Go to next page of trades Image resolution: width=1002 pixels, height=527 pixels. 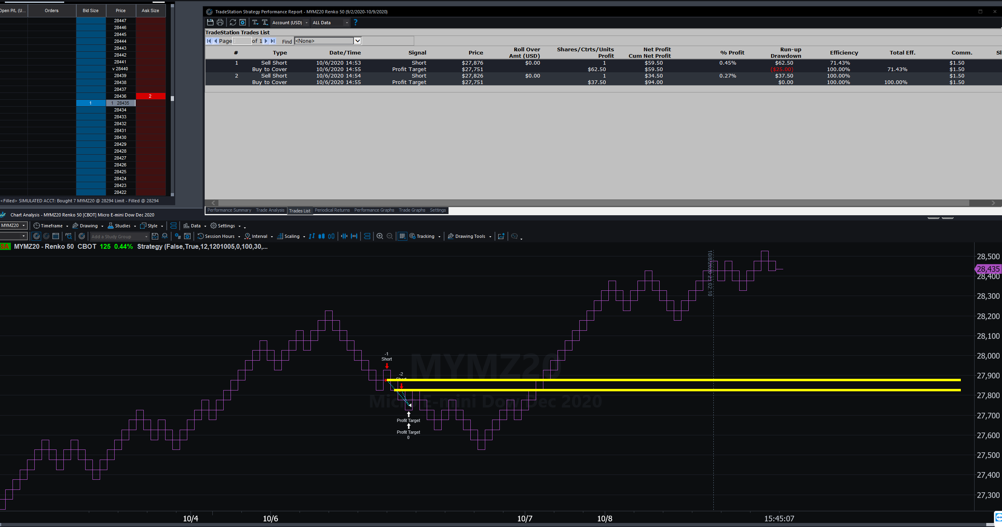[x=266, y=41]
